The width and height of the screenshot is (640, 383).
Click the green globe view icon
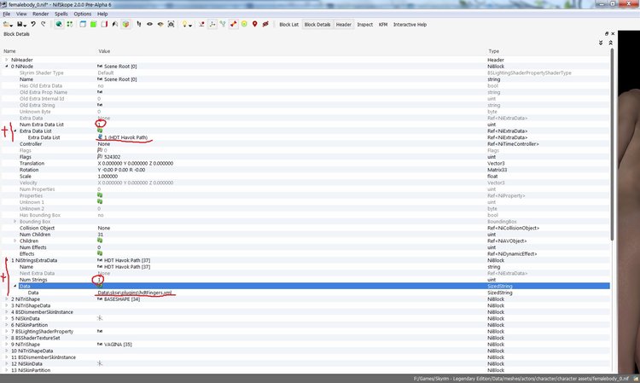click(59, 25)
